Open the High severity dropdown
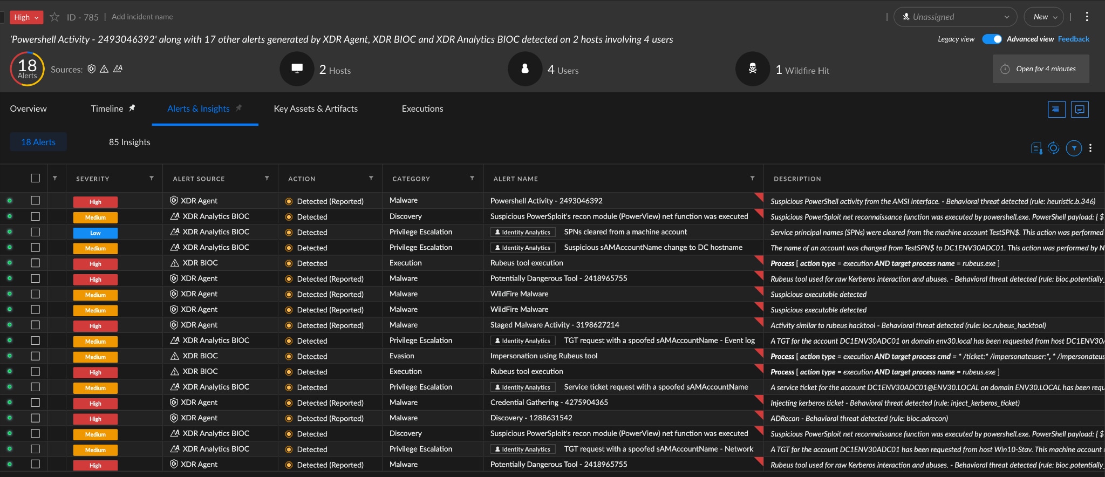The width and height of the screenshot is (1105, 477). [x=26, y=17]
